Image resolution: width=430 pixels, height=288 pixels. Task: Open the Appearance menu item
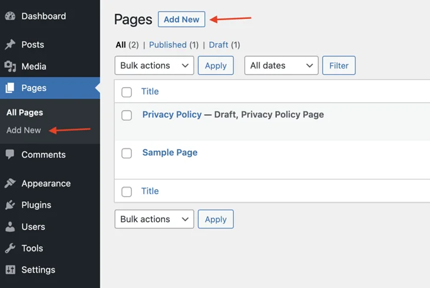(50, 183)
